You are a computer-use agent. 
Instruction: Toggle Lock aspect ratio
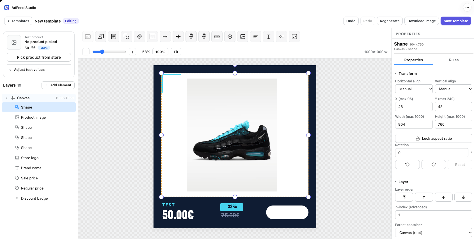click(x=434, y=138)
